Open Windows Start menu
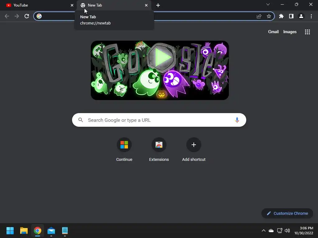Screen dimensions: 318x238 coord(10,231)
